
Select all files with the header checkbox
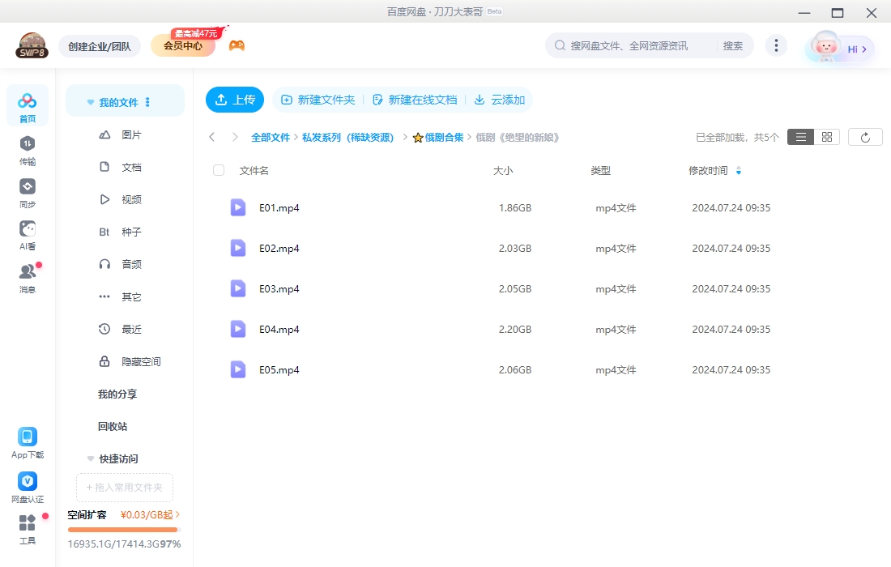pos(217,170)
